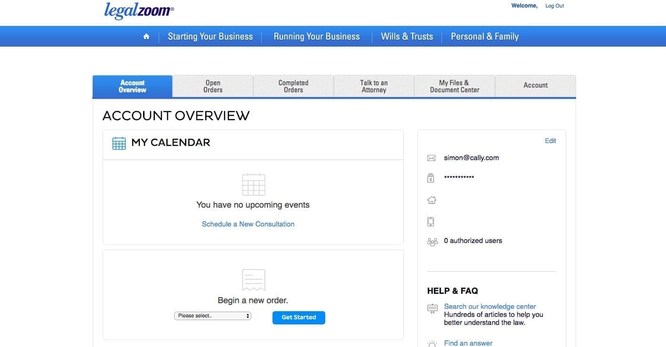Screen dimensions: 666x347
Task: Click the 0 authorized users text
Action: 473,241
